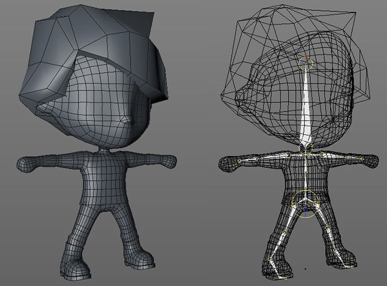The image size is (387, 286).
Task: Select the large pelvis root joint circle
Action: (306, 204)
